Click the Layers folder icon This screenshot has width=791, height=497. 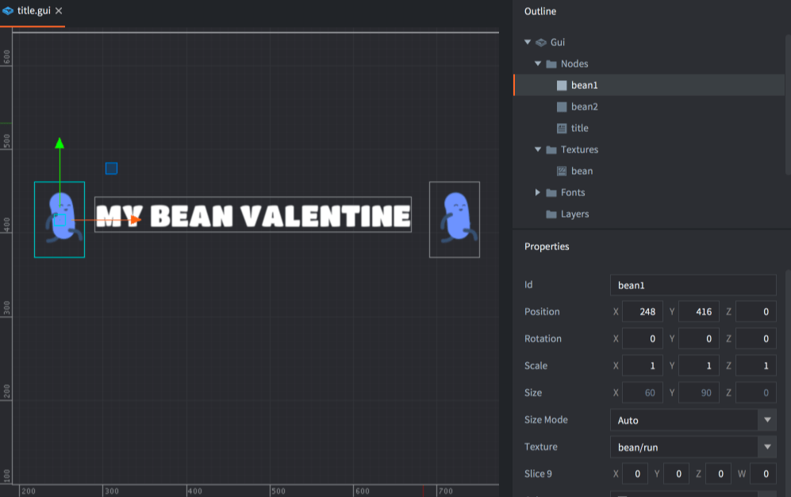551,214
